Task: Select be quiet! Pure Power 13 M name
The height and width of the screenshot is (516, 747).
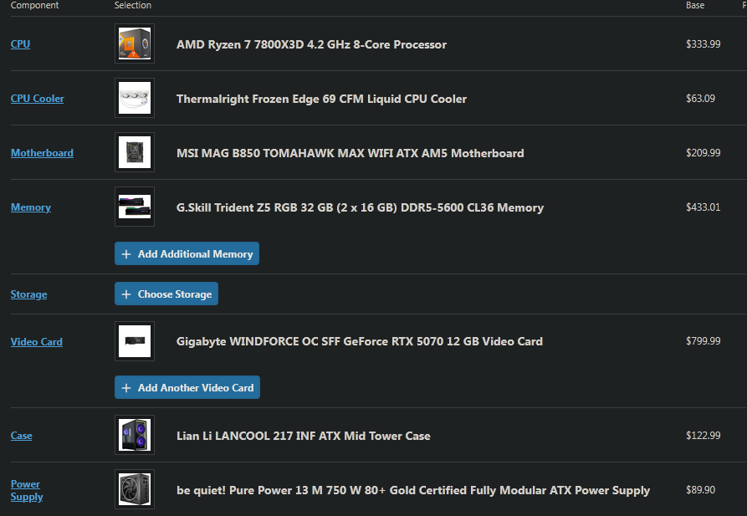Action: coord(413,490)
